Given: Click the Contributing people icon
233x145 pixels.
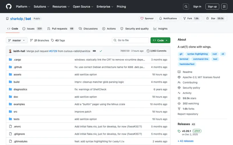Looking at the screenshot, I should (x=179, y=82).
